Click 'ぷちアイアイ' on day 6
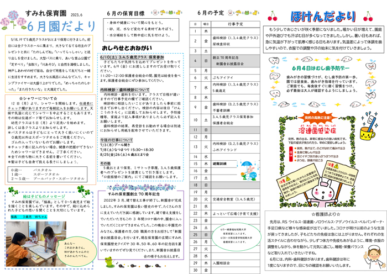 point(223,78)
